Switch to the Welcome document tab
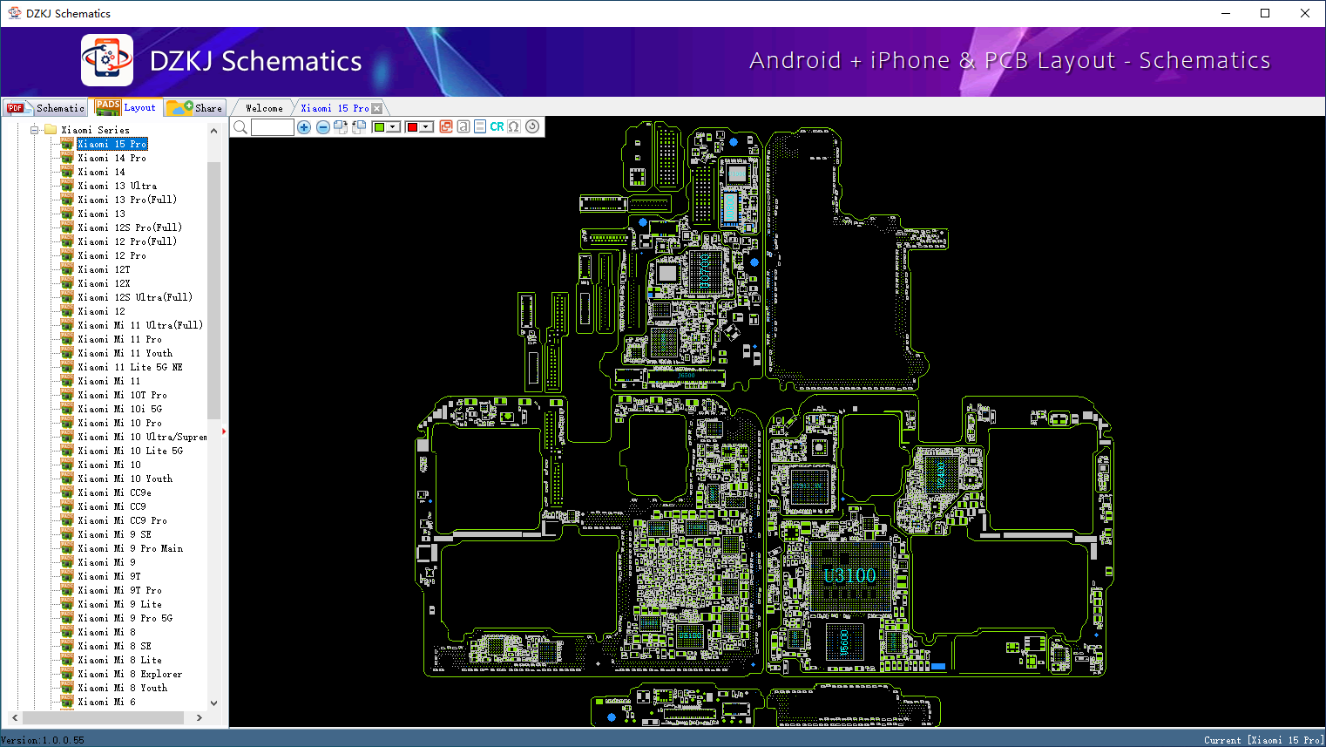1326x747 pixels. (264, 108)
